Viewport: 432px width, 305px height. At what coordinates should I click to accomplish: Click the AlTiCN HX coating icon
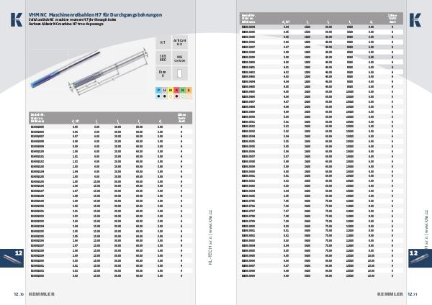pos(181,43)
